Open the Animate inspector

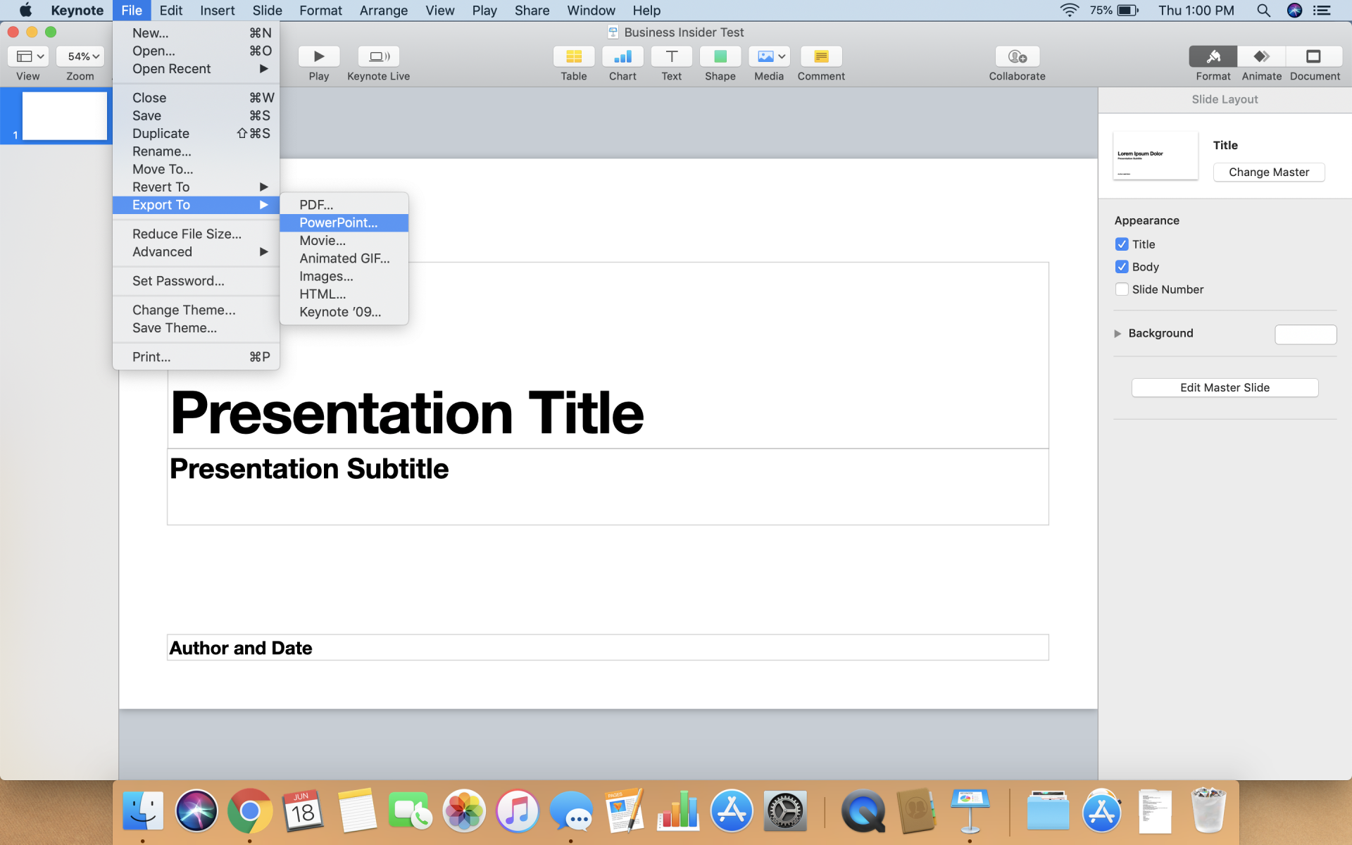point(1261,56)
